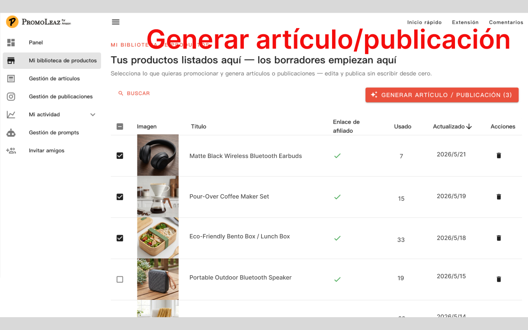Select title Matte Black Wireless Bluetooth Earbuds

245,156
